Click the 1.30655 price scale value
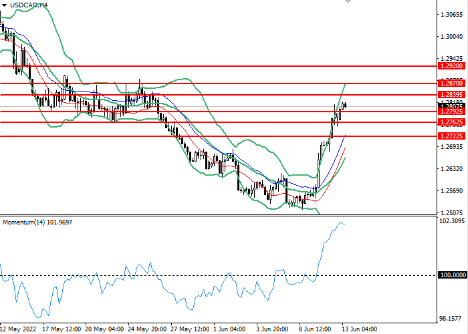This screenshot has width=468, height=334. pyautogui.click(x=452, y=14)
